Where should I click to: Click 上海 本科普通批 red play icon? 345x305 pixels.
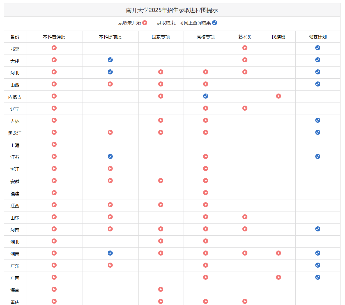point(54,144)
